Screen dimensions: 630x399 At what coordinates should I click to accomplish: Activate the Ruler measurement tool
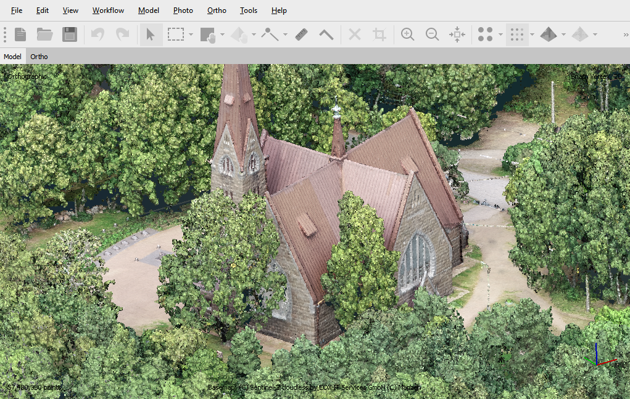click(301, 34)
